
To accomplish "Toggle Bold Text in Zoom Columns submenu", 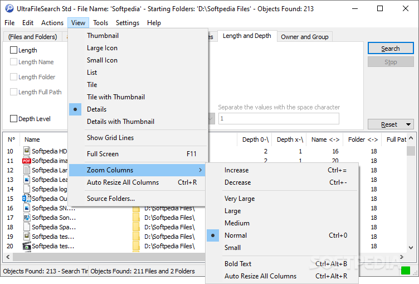I will coord(282,264).
